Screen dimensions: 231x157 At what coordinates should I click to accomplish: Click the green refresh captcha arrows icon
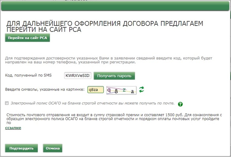[x=142, y=90]
